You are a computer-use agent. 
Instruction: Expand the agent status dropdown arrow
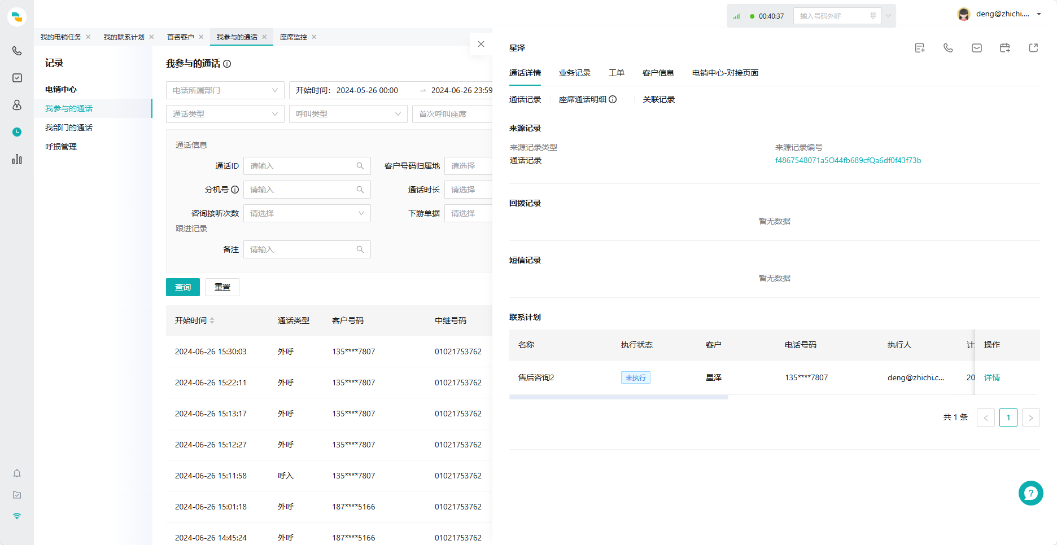pos(888,16)
